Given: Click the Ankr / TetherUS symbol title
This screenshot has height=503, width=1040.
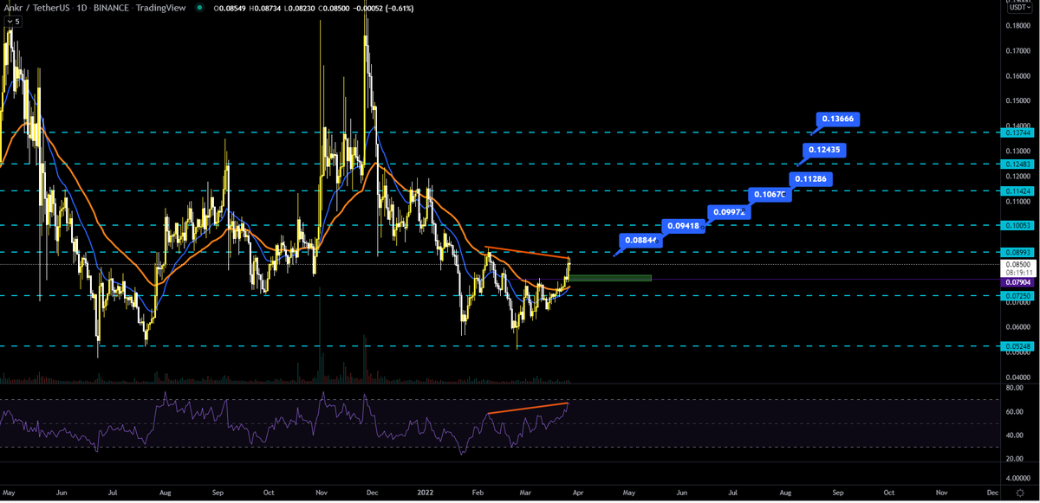Looking at the screenshot, I should [x=37, y=8].
